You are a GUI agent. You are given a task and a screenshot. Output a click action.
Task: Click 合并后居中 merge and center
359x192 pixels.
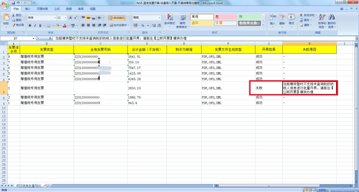(118, 25)
